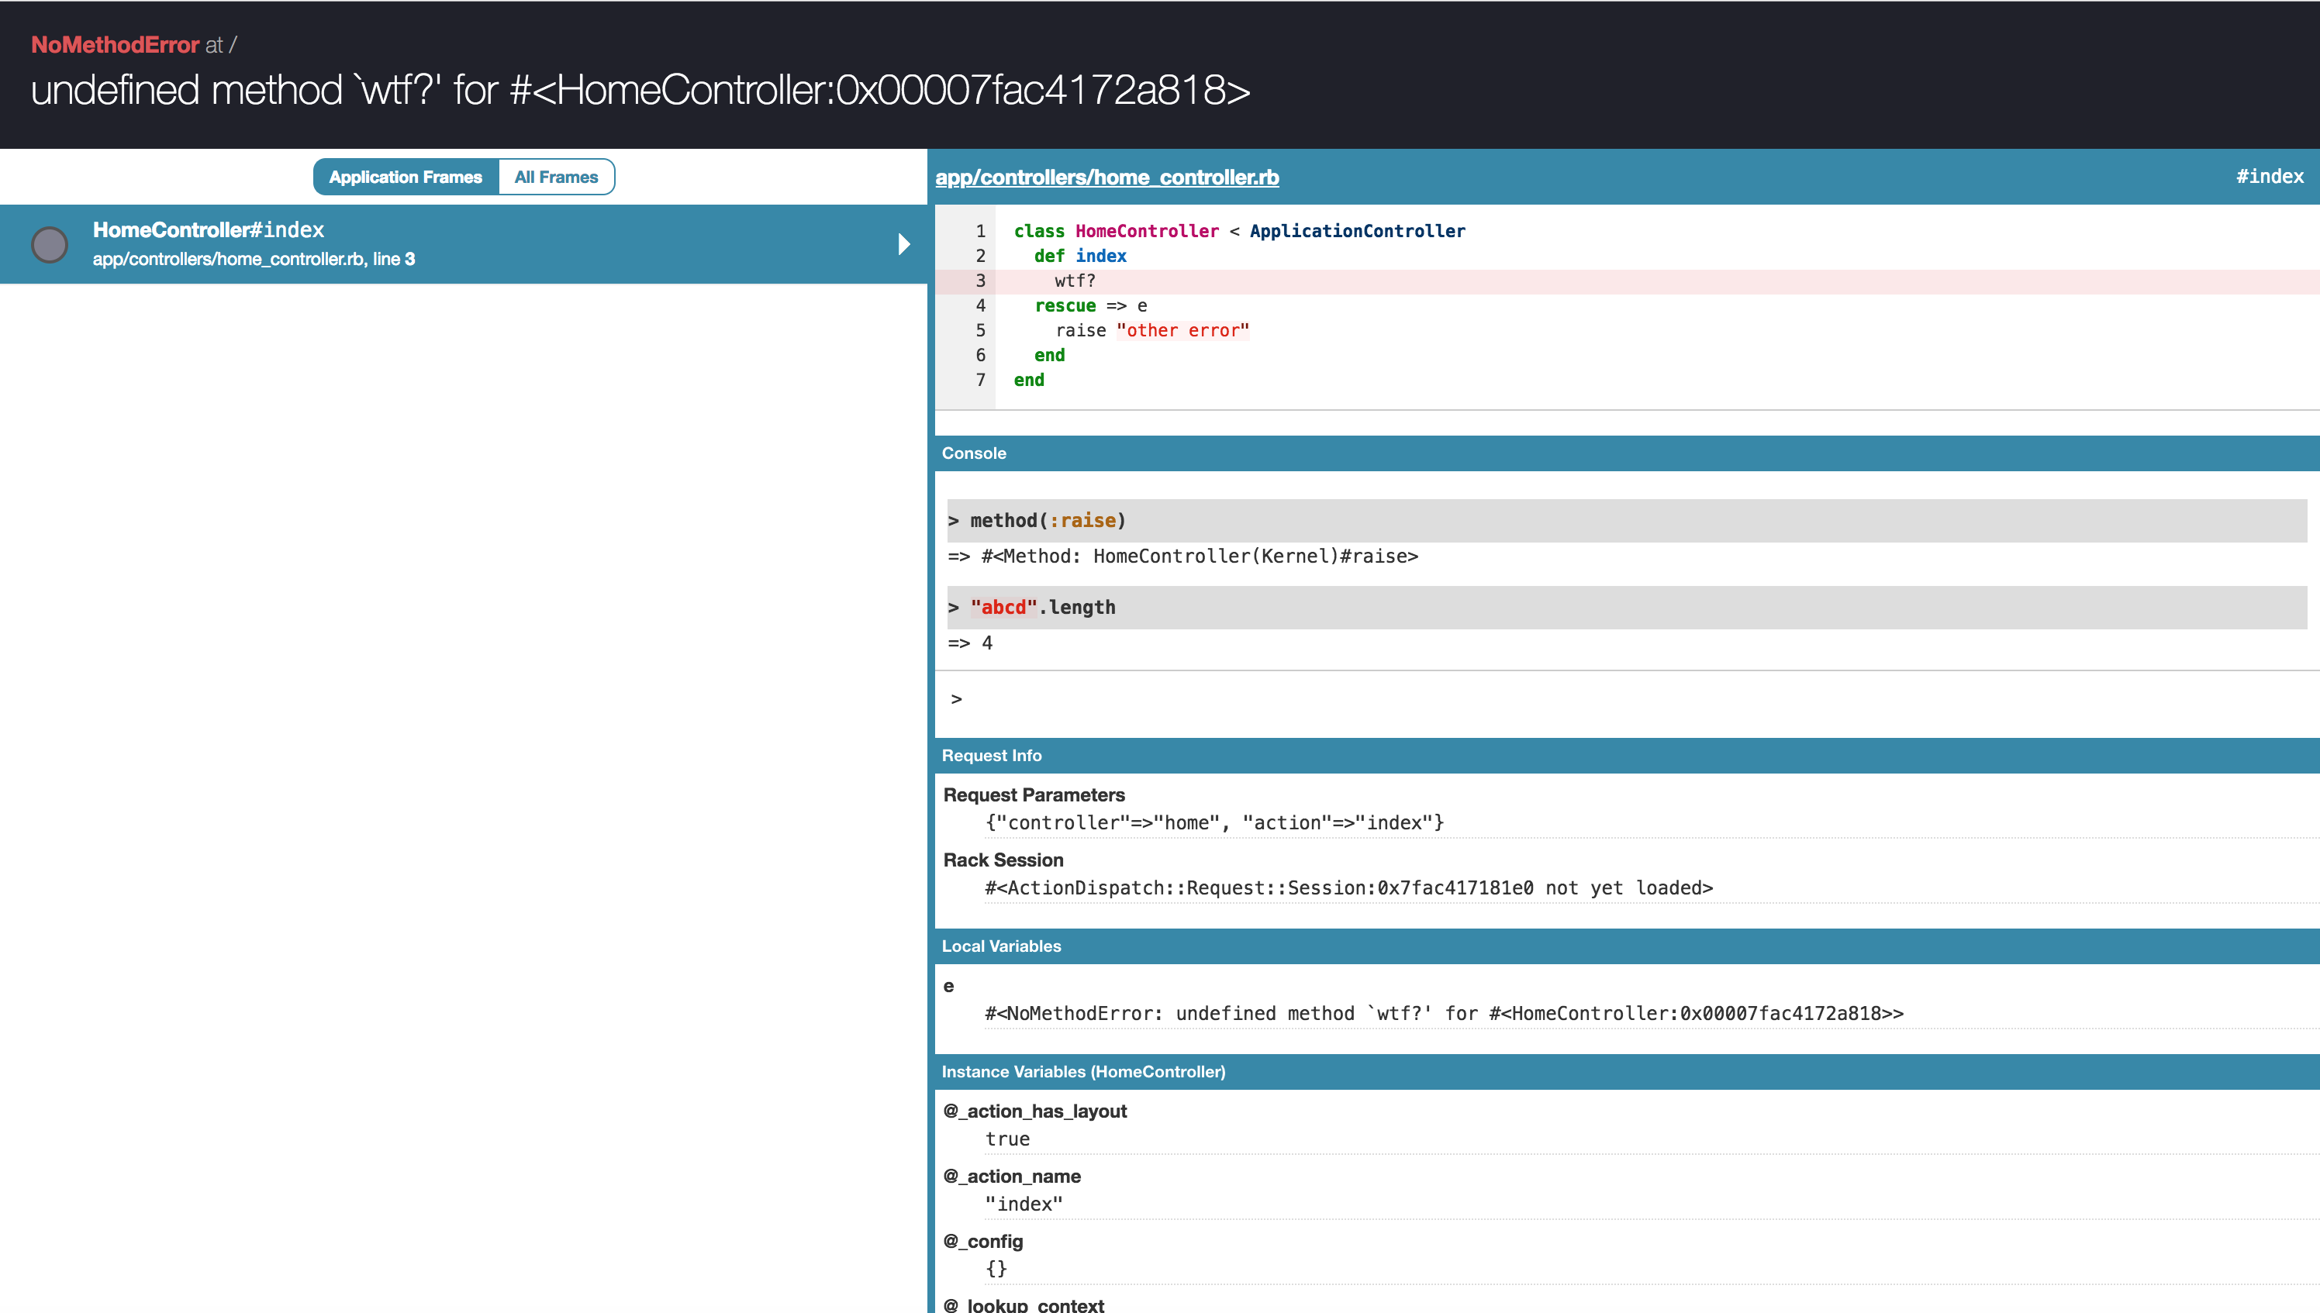2320x1313 pixels.
Task: Click the console entry method(:raise)
Action: tap(1626, 520)
